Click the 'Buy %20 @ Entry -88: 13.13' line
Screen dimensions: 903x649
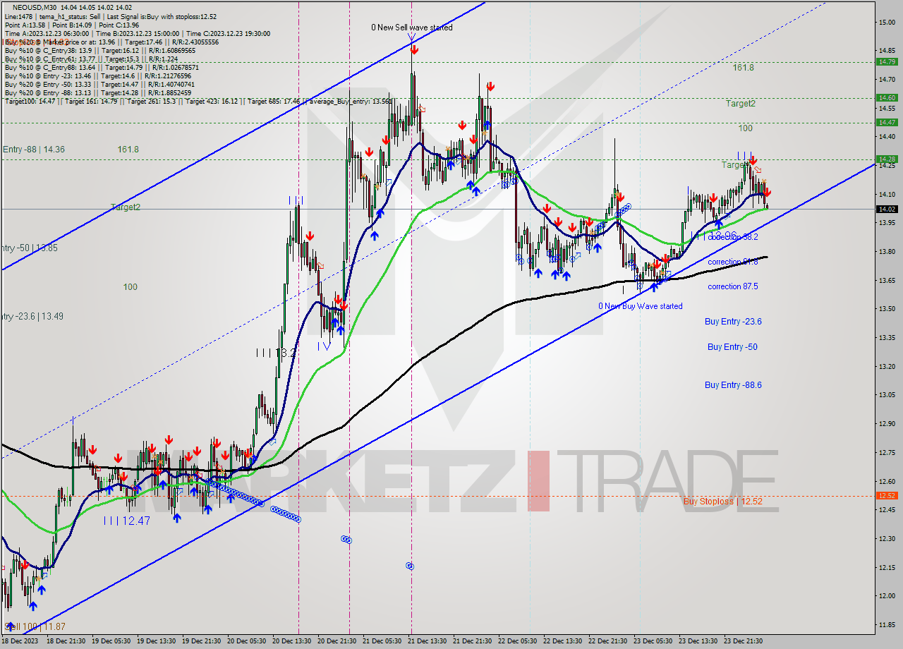pos(97,93)
